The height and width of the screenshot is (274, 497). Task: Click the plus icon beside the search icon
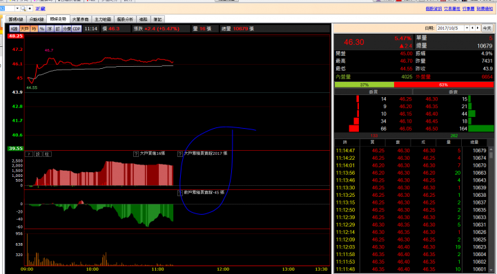click(x=30, y=8)
